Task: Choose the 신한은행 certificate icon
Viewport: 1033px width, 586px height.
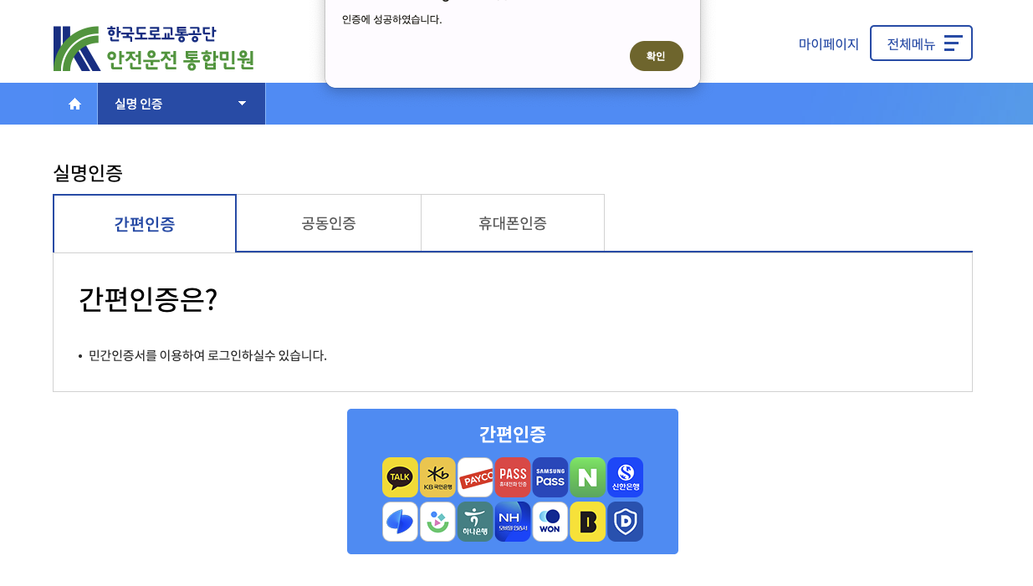Action: (625, 477)
